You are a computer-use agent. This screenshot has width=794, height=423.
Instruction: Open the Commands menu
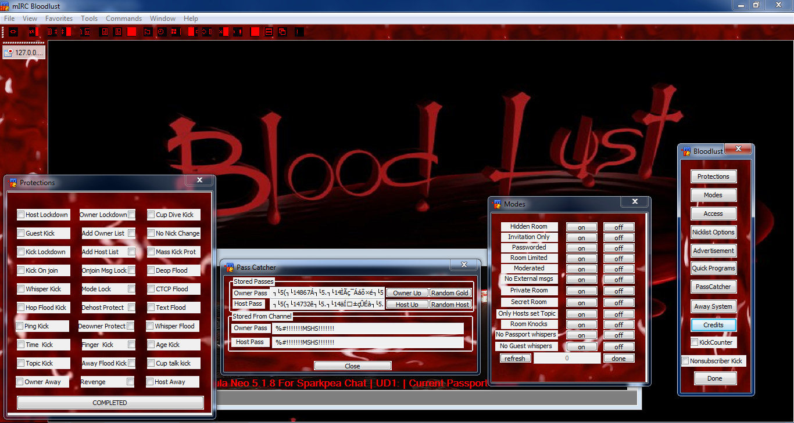click(124, 19)
